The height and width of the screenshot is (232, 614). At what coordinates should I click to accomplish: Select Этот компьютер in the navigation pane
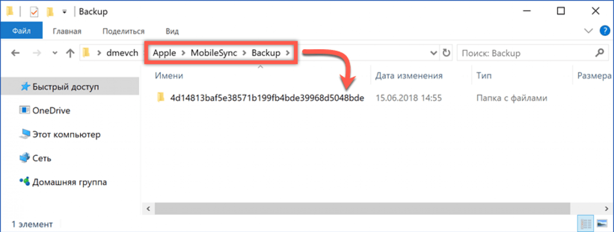66,135
